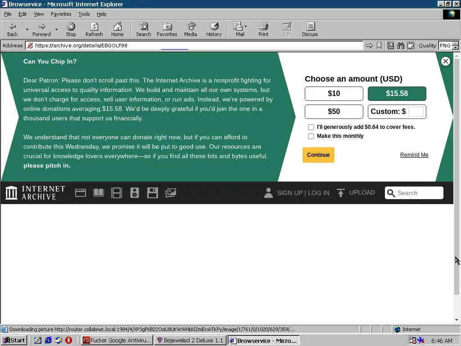Enable the Make this monthly checkbox
The image size is (461, 346).
pyautogui.click(x=311, y=136)
